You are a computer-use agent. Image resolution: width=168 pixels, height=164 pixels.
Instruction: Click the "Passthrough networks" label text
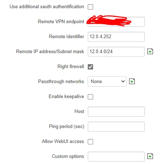[61, 82]
